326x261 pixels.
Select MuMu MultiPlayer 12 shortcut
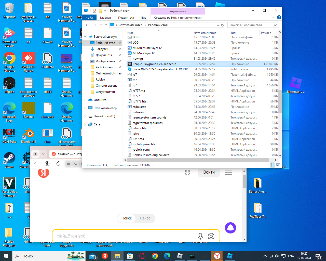[147, 48]
